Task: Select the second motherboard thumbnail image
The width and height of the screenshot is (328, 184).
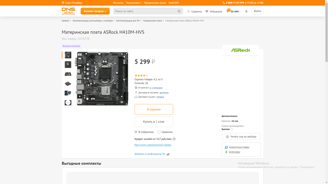Action: click(68, 65)
